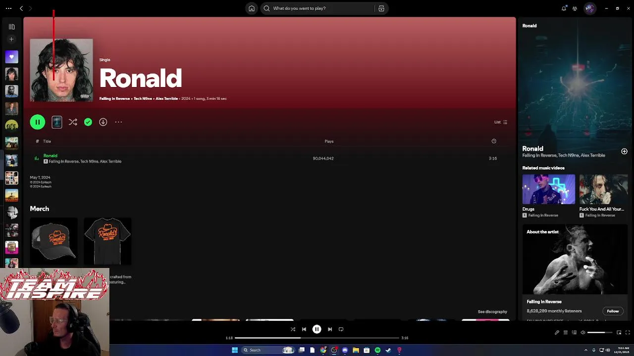This screenshot has height=356, width=634.
Task: Open the Alex Terrible artist link in header
Action: [x=166, y=98]
